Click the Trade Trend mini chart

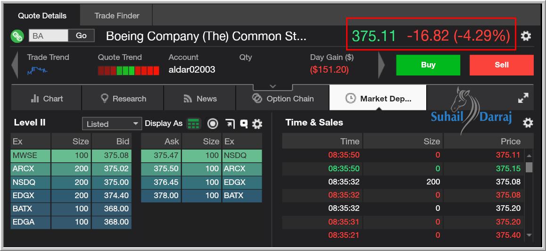click(37, 71)
